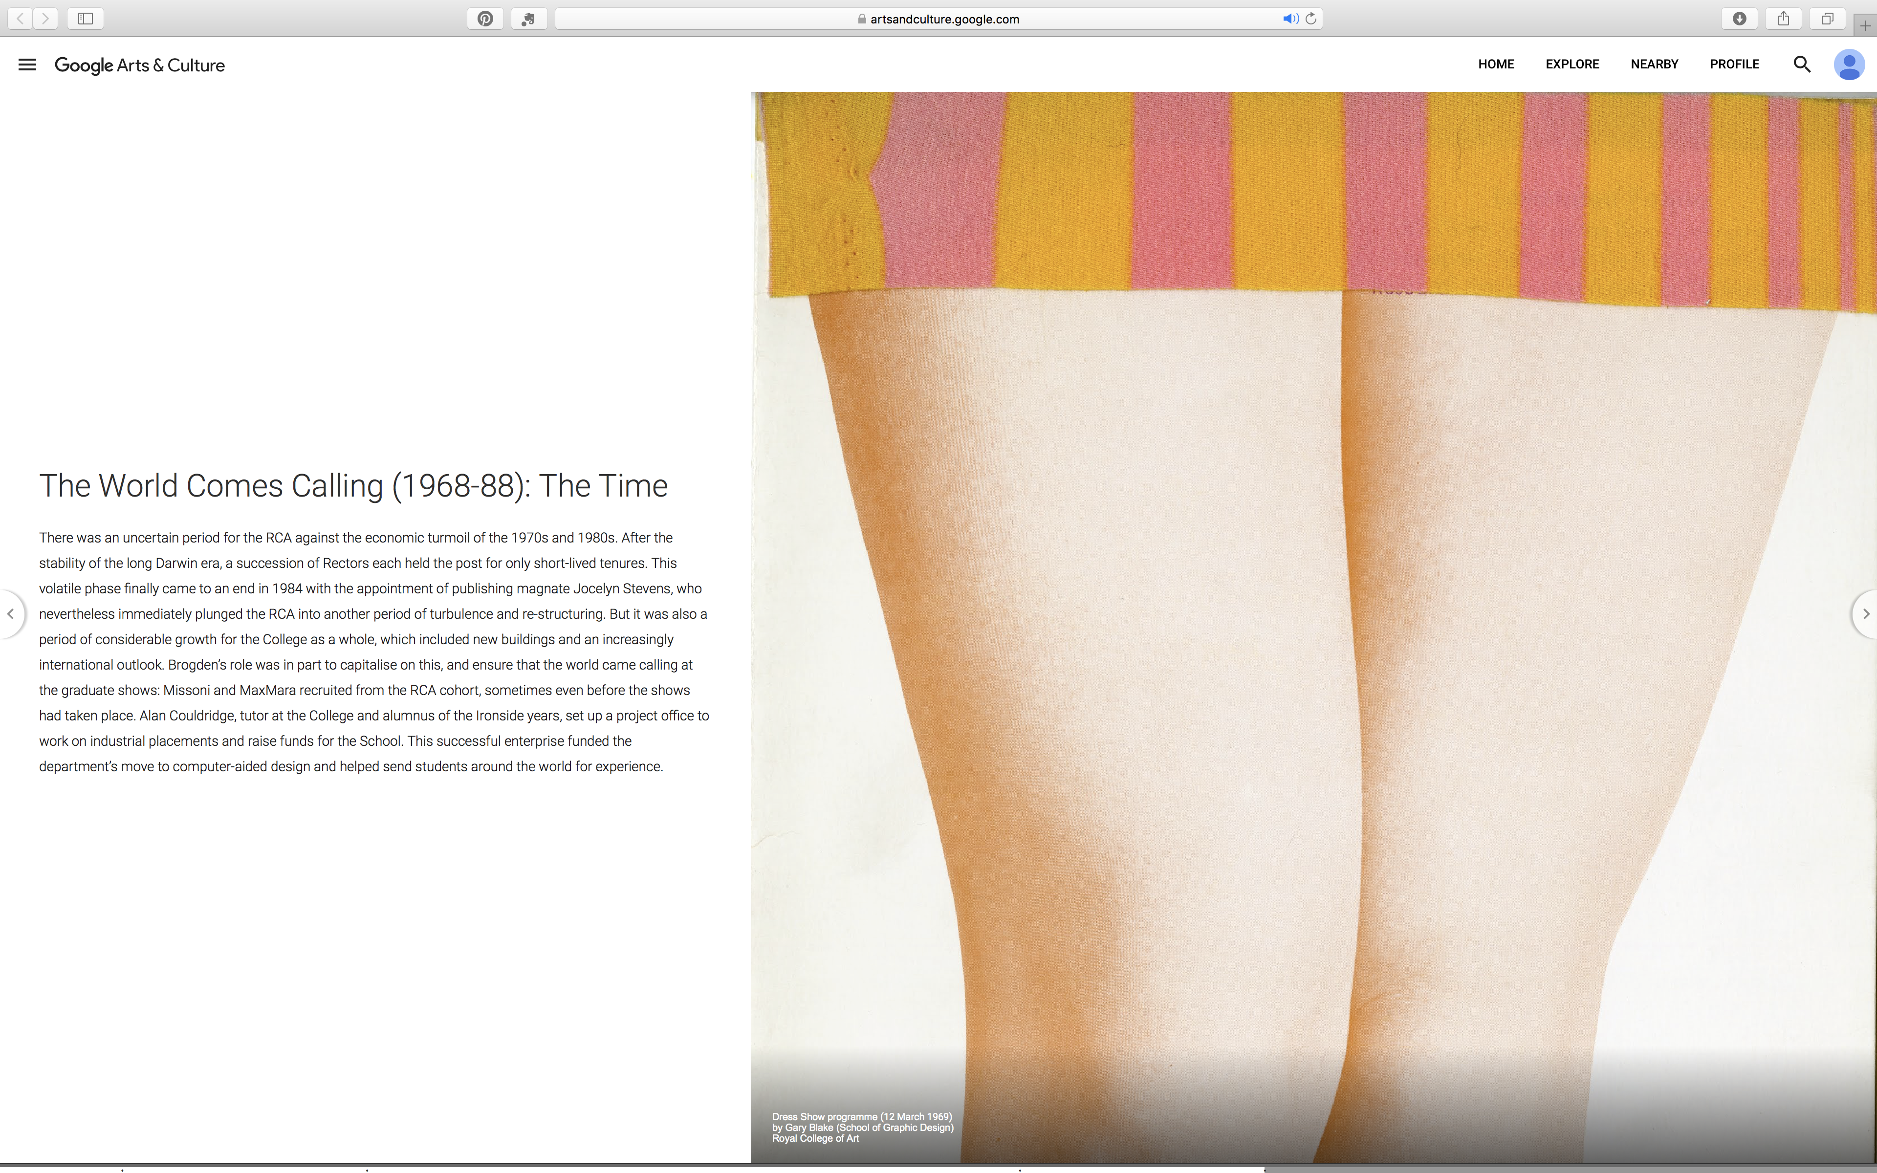Click the Royal College of Art credit
Screen dimensions: 1877x1173
pyautogui.click(x=815, y=1138)
